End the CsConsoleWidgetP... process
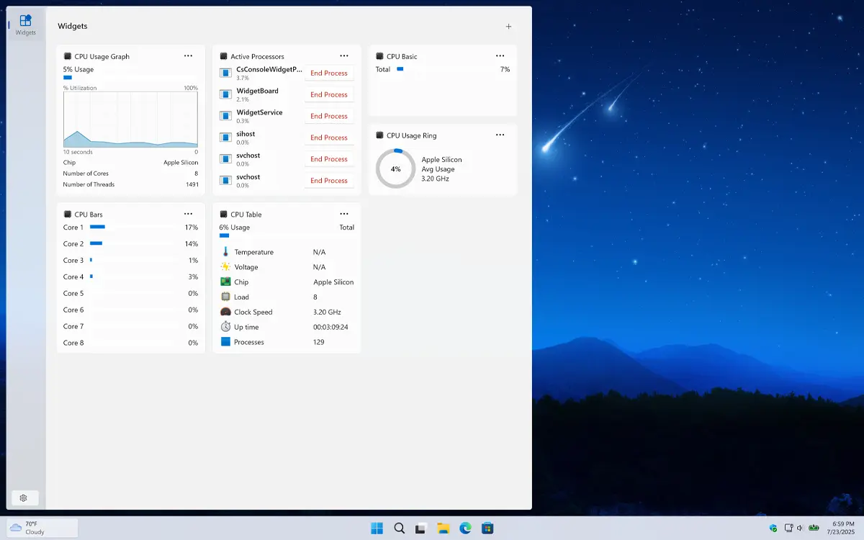864x540 pixels. pyautogui.click(x=329, y=73)
